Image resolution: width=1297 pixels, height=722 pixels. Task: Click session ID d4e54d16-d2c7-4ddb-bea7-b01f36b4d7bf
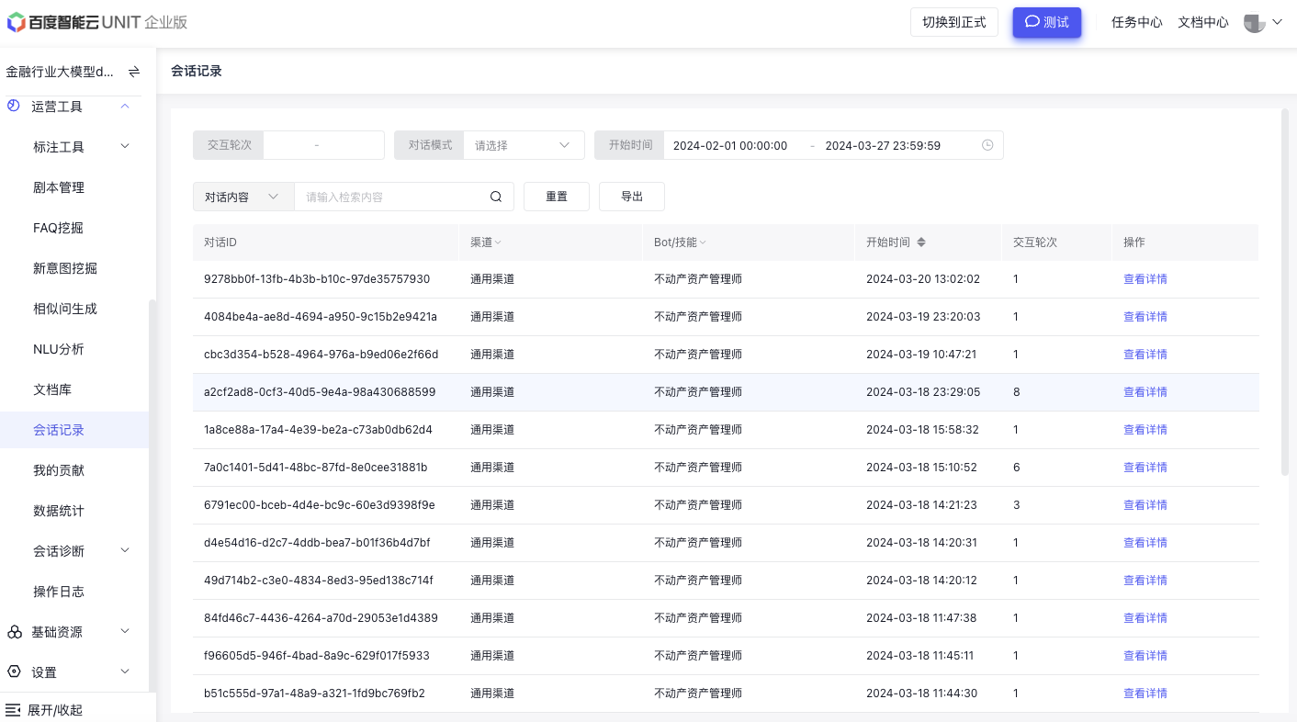tap(317, 543)
